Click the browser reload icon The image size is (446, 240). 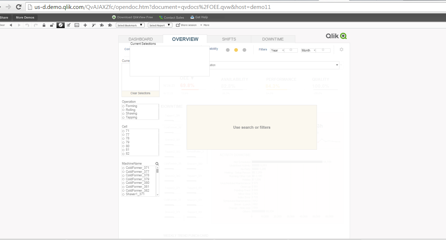19,7
